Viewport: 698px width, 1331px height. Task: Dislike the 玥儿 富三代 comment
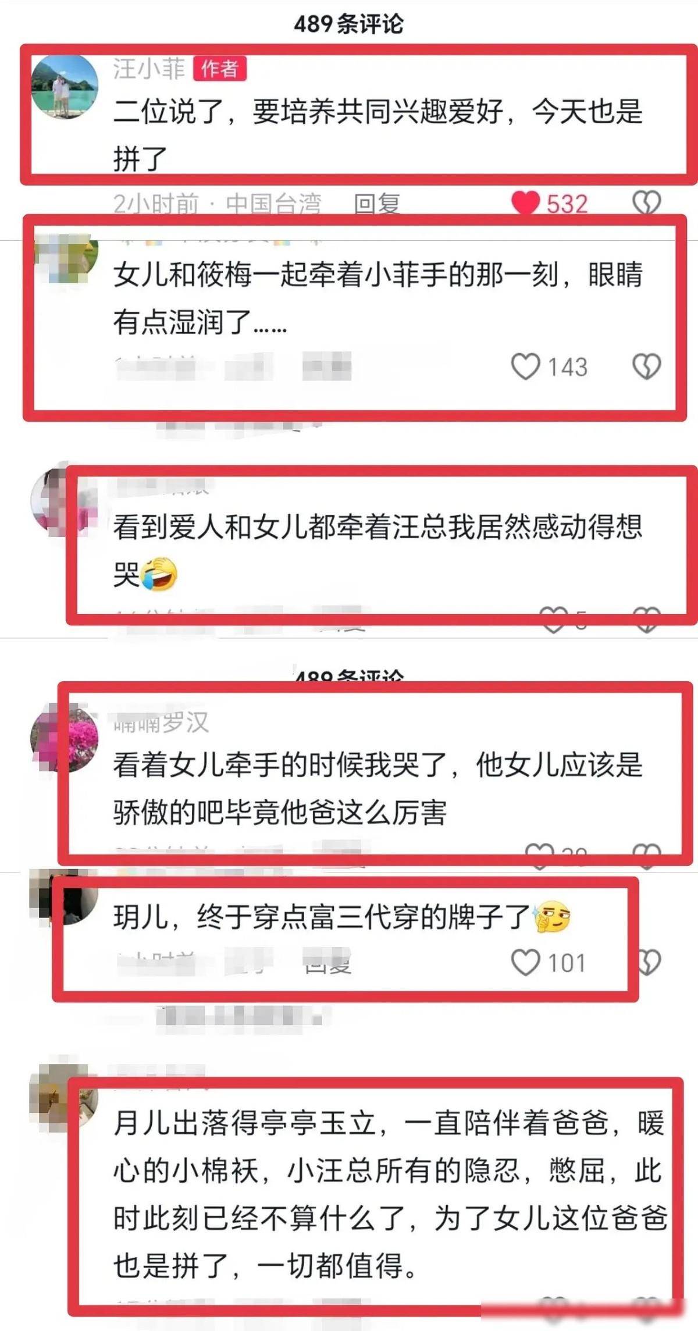[649, 962]
